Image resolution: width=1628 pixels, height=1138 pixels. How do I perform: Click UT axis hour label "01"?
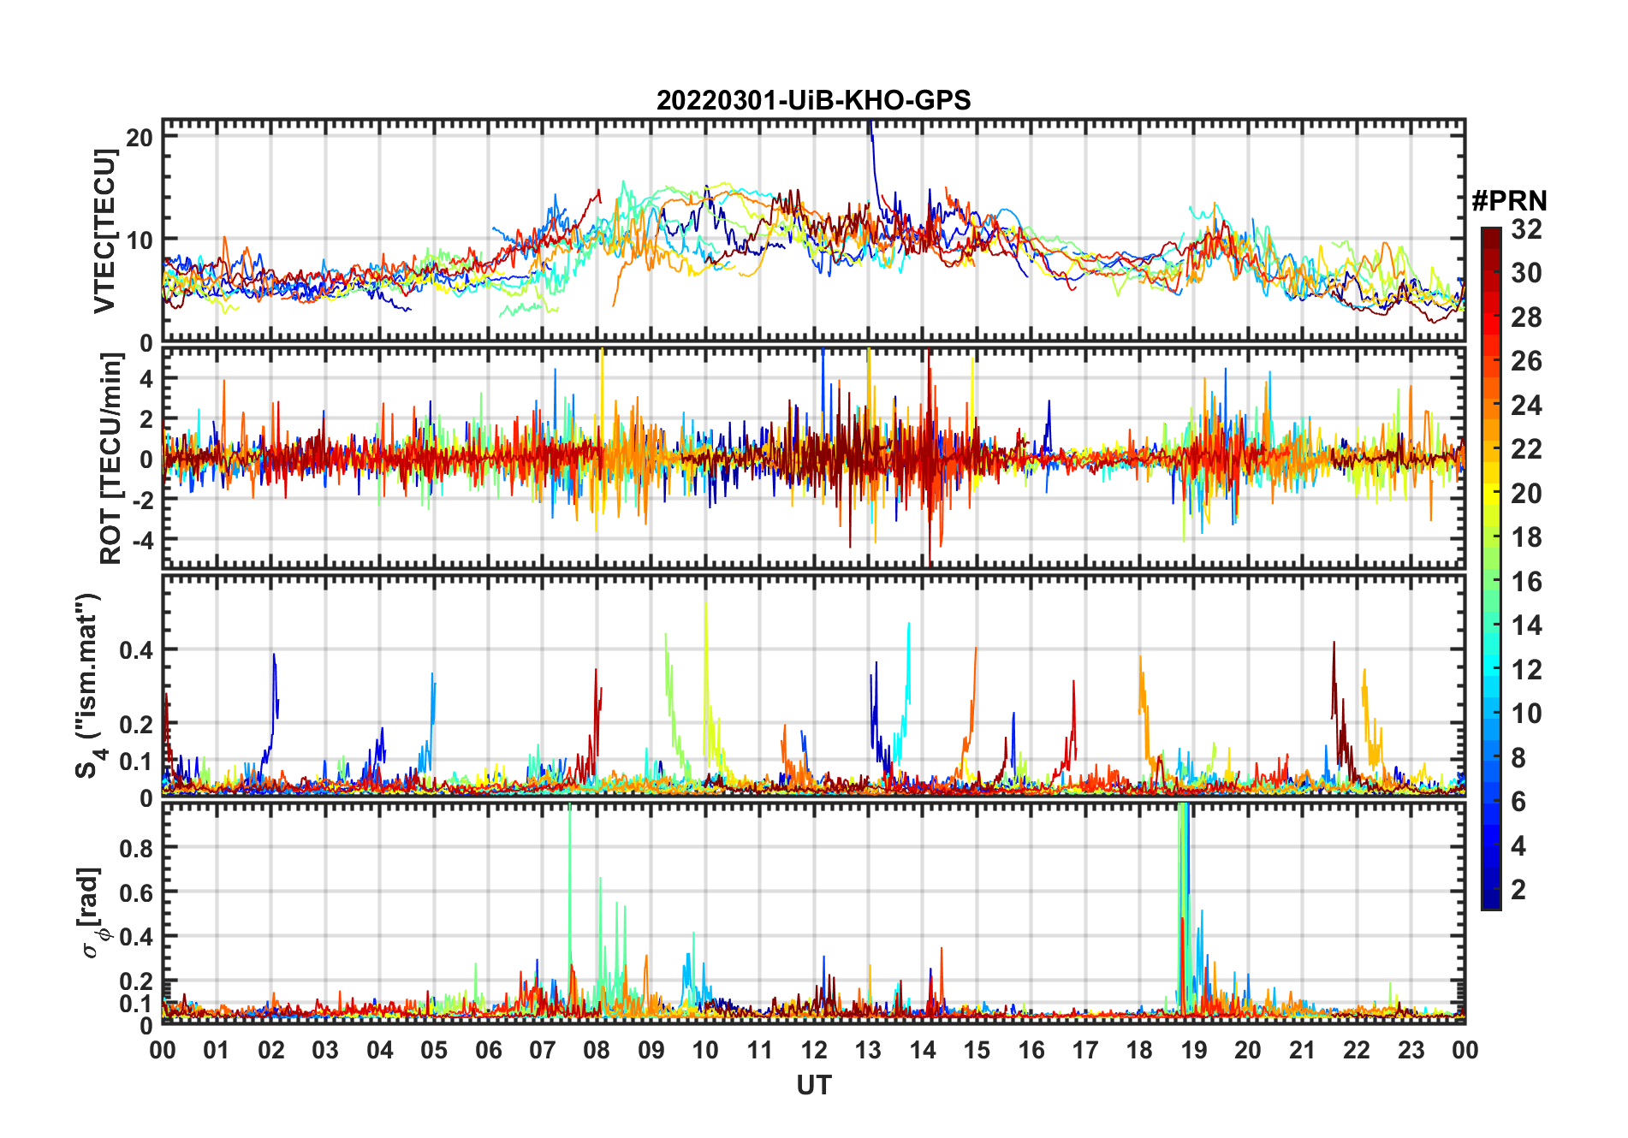click(217, 1050)
